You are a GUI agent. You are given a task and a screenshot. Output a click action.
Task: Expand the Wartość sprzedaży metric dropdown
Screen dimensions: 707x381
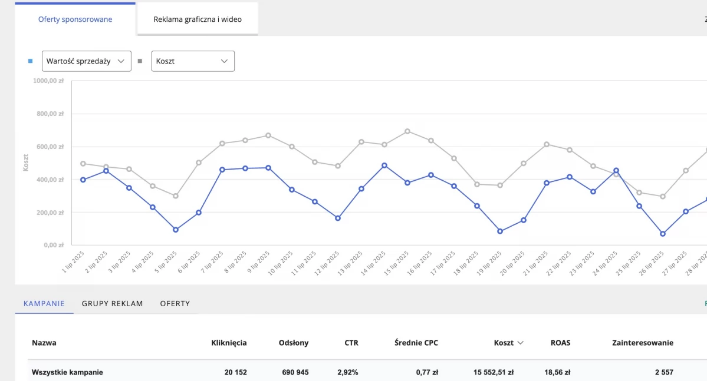point(86,61)
